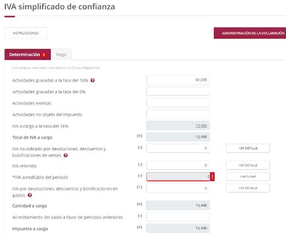286x236 pixels.
Task: Switch to the Pago tab
Action: pyautogui.click(x=61, y=54)
